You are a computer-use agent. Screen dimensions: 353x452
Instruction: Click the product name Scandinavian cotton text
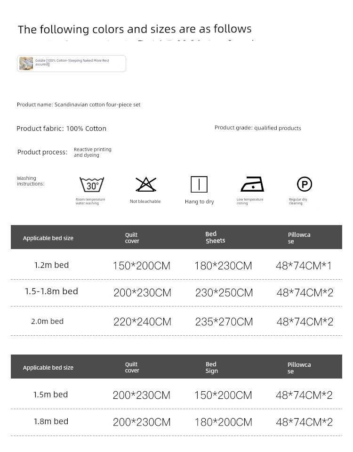coord(79,105)
